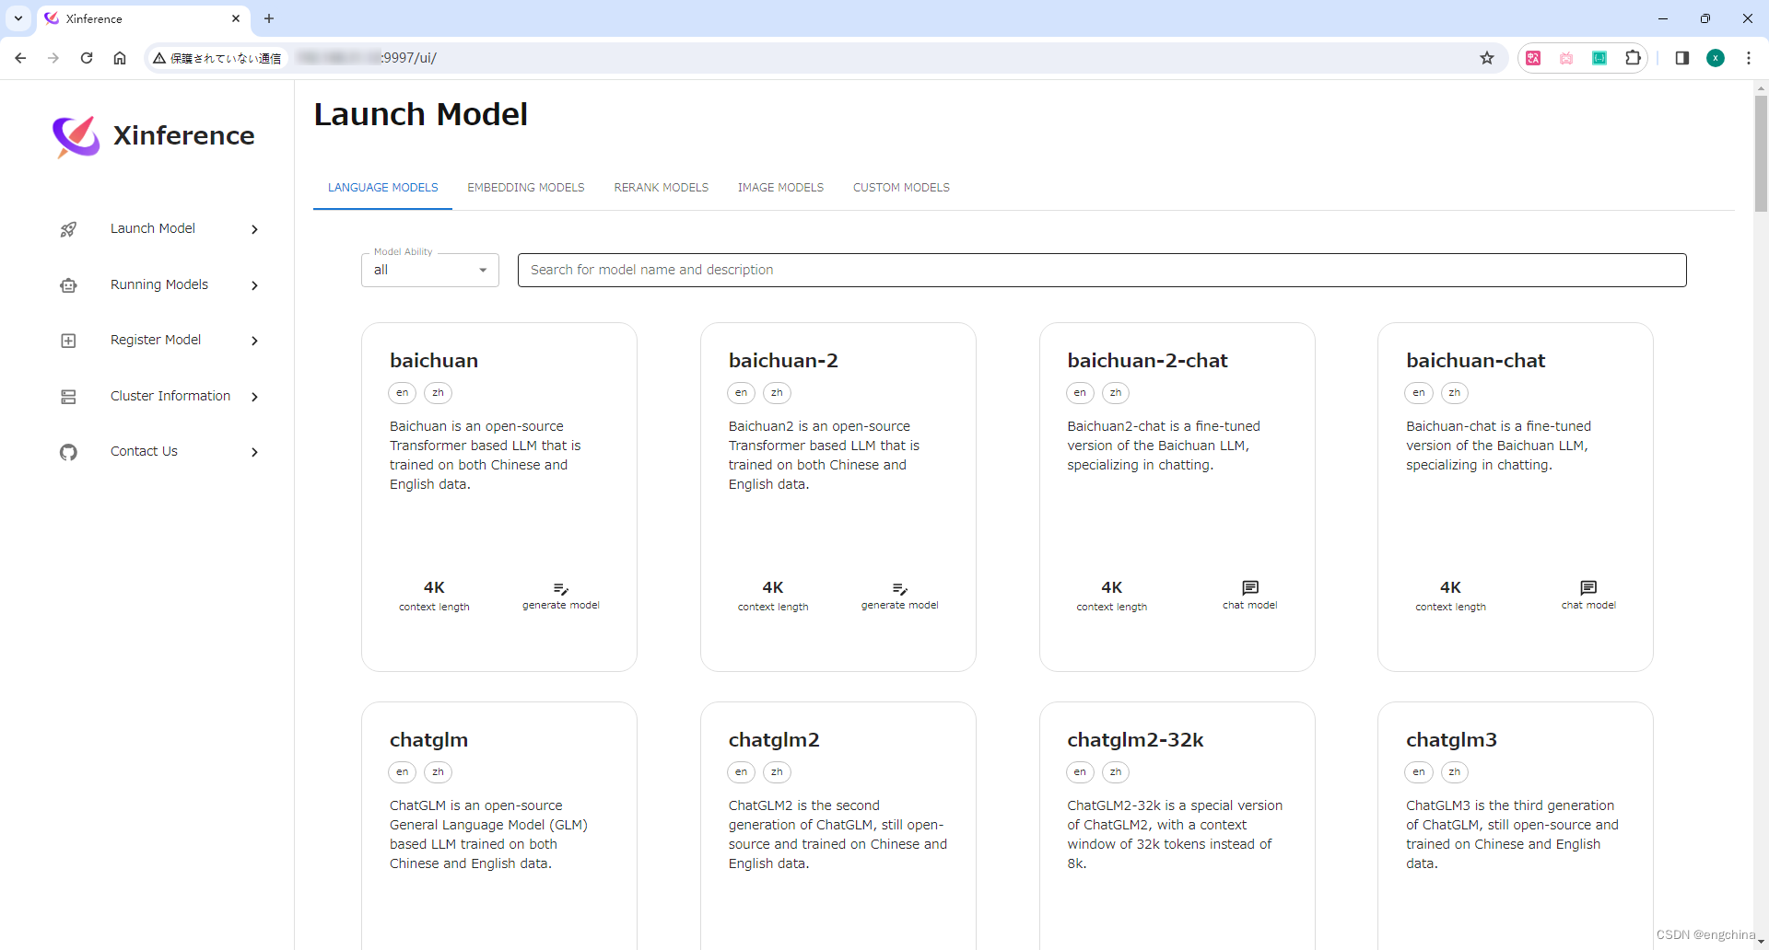Go to the browser home page icon
Image resolution: width=1769 pixels, height=950 pixels.
(120, 58)
